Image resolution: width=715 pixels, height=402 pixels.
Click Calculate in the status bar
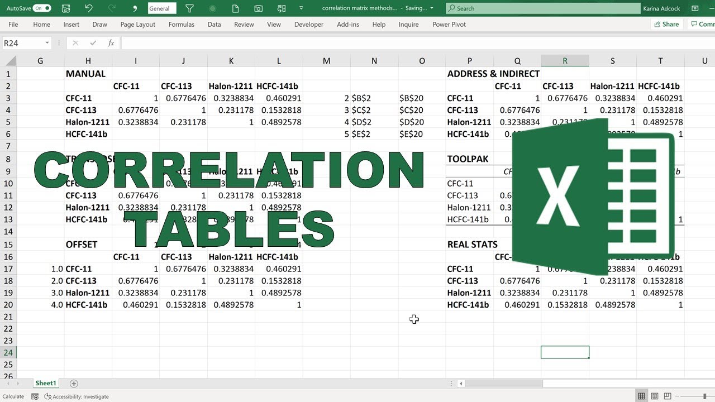(x=13, y=396)
